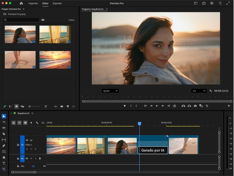This screenshot has width=234, height=176.
Task: Open the 1/4 playback resolution dropdown
Action: tap(199, 91)
